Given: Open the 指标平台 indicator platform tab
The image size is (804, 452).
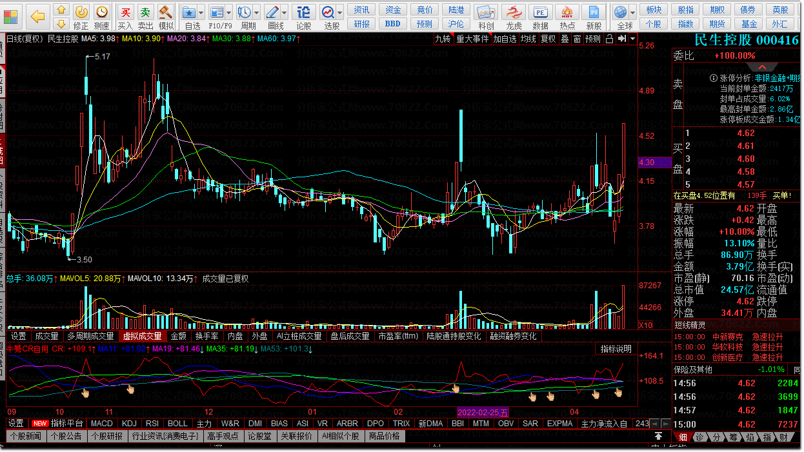Looking at the screenshot, I should pos(67,424).
